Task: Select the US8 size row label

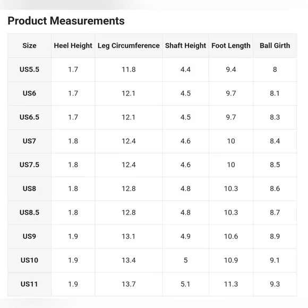Action: (29, 189)
